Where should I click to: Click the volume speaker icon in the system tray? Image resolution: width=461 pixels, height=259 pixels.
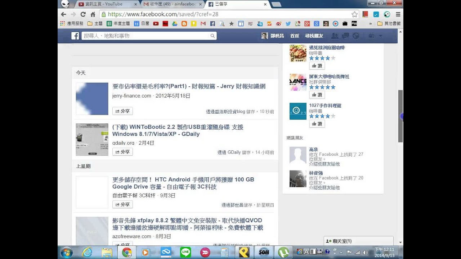(x=366, y=252)
